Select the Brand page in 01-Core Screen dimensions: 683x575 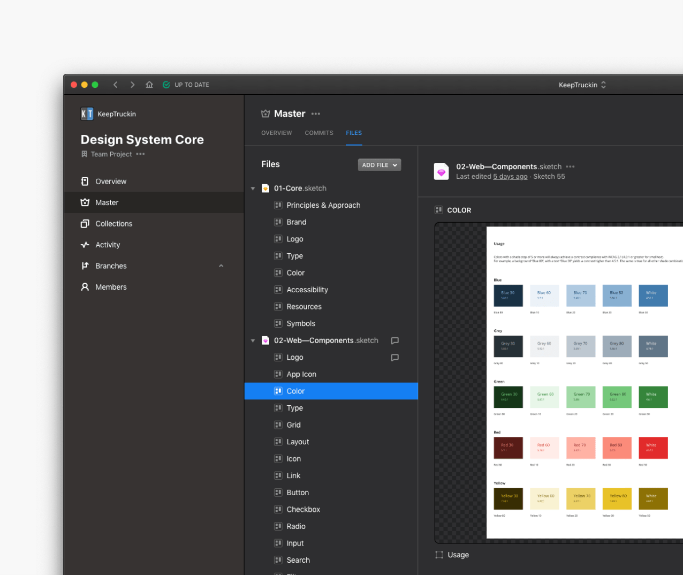pyautogui.click(x=331, y=222)
